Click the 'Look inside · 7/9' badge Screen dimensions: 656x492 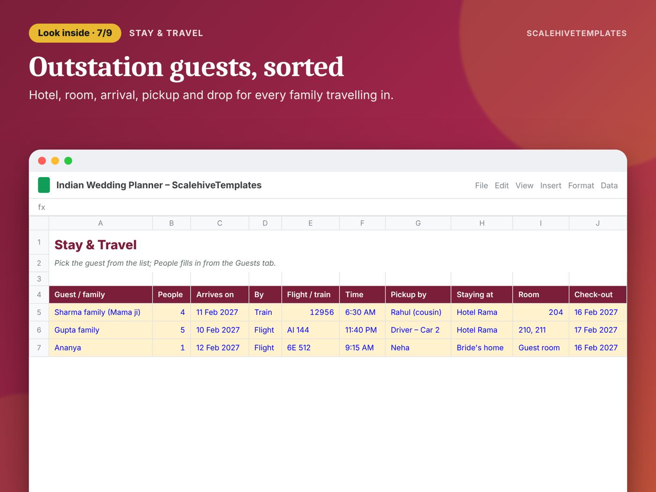pyautogui.click(x=75, y=33)
